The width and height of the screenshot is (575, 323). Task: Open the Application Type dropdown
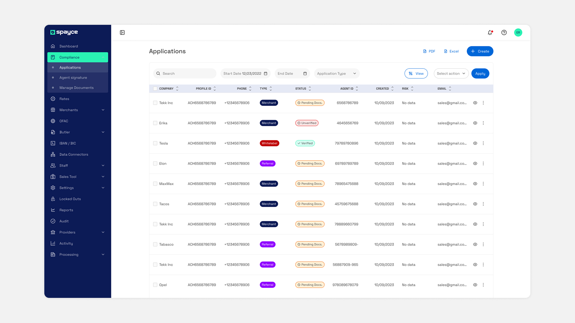pos(337,74)
